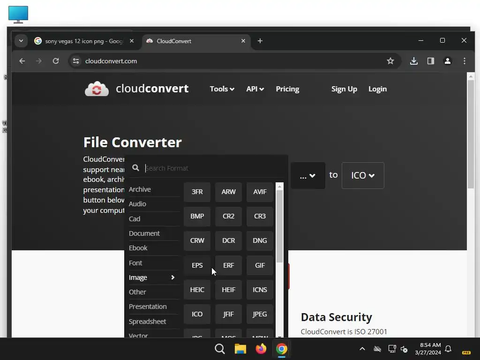The width and height of the screenshot is (480, 360).
Task: Open the Tools dropdown menu
Action: 222,89
